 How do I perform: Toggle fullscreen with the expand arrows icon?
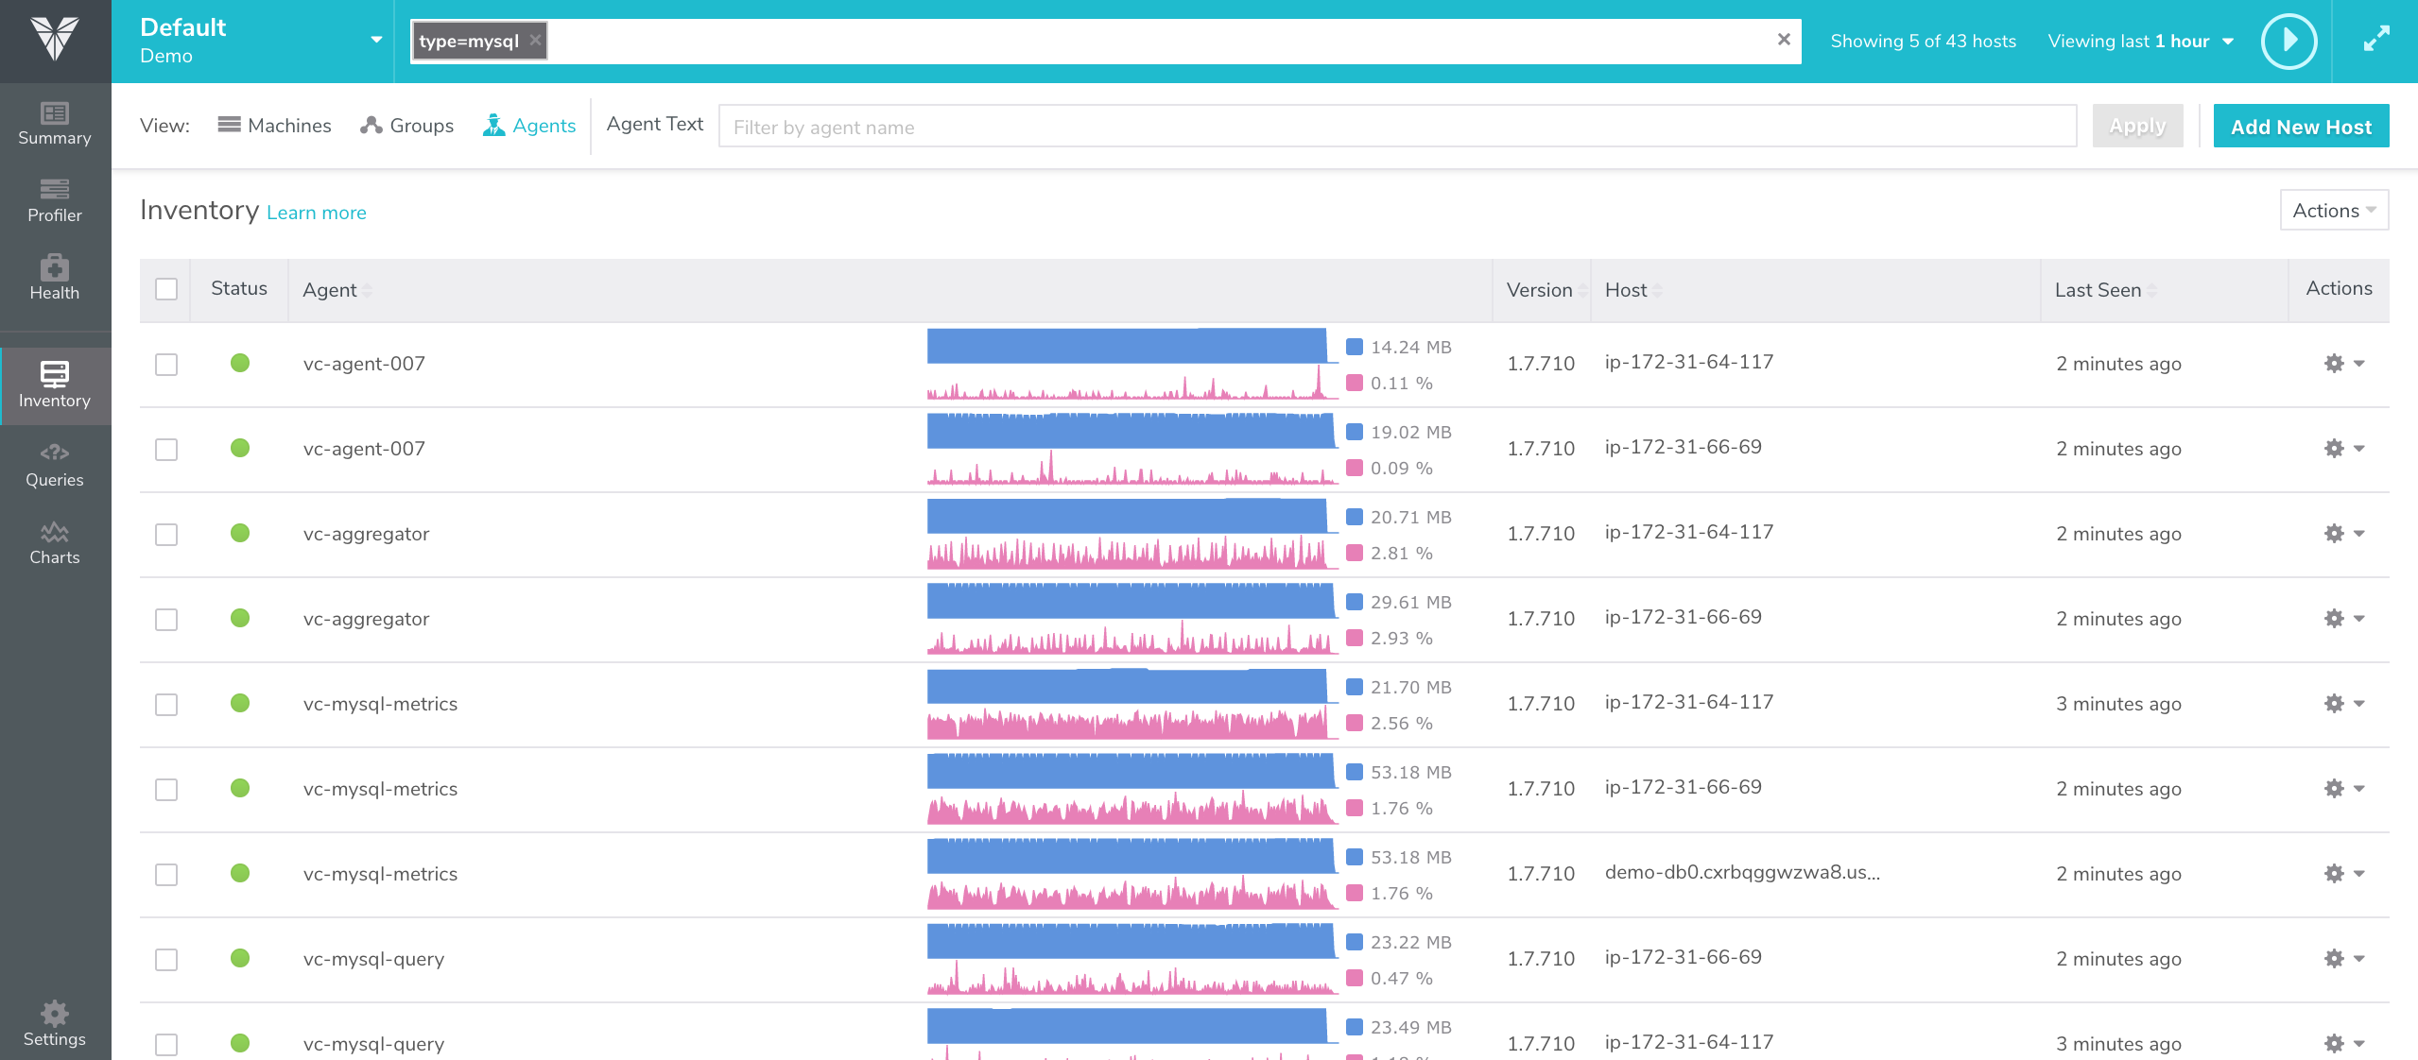click(2376, 40)
